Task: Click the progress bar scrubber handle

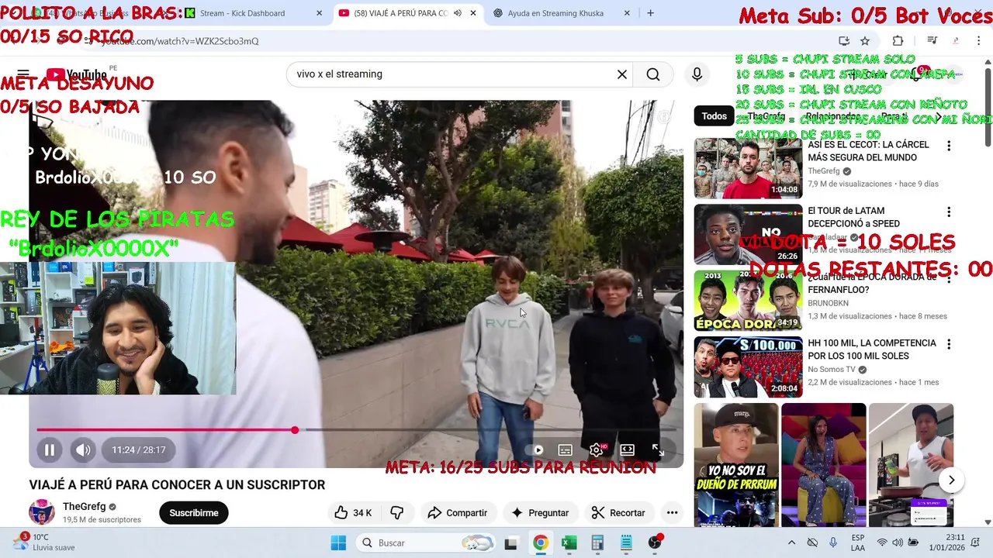Action: point(295,429)
